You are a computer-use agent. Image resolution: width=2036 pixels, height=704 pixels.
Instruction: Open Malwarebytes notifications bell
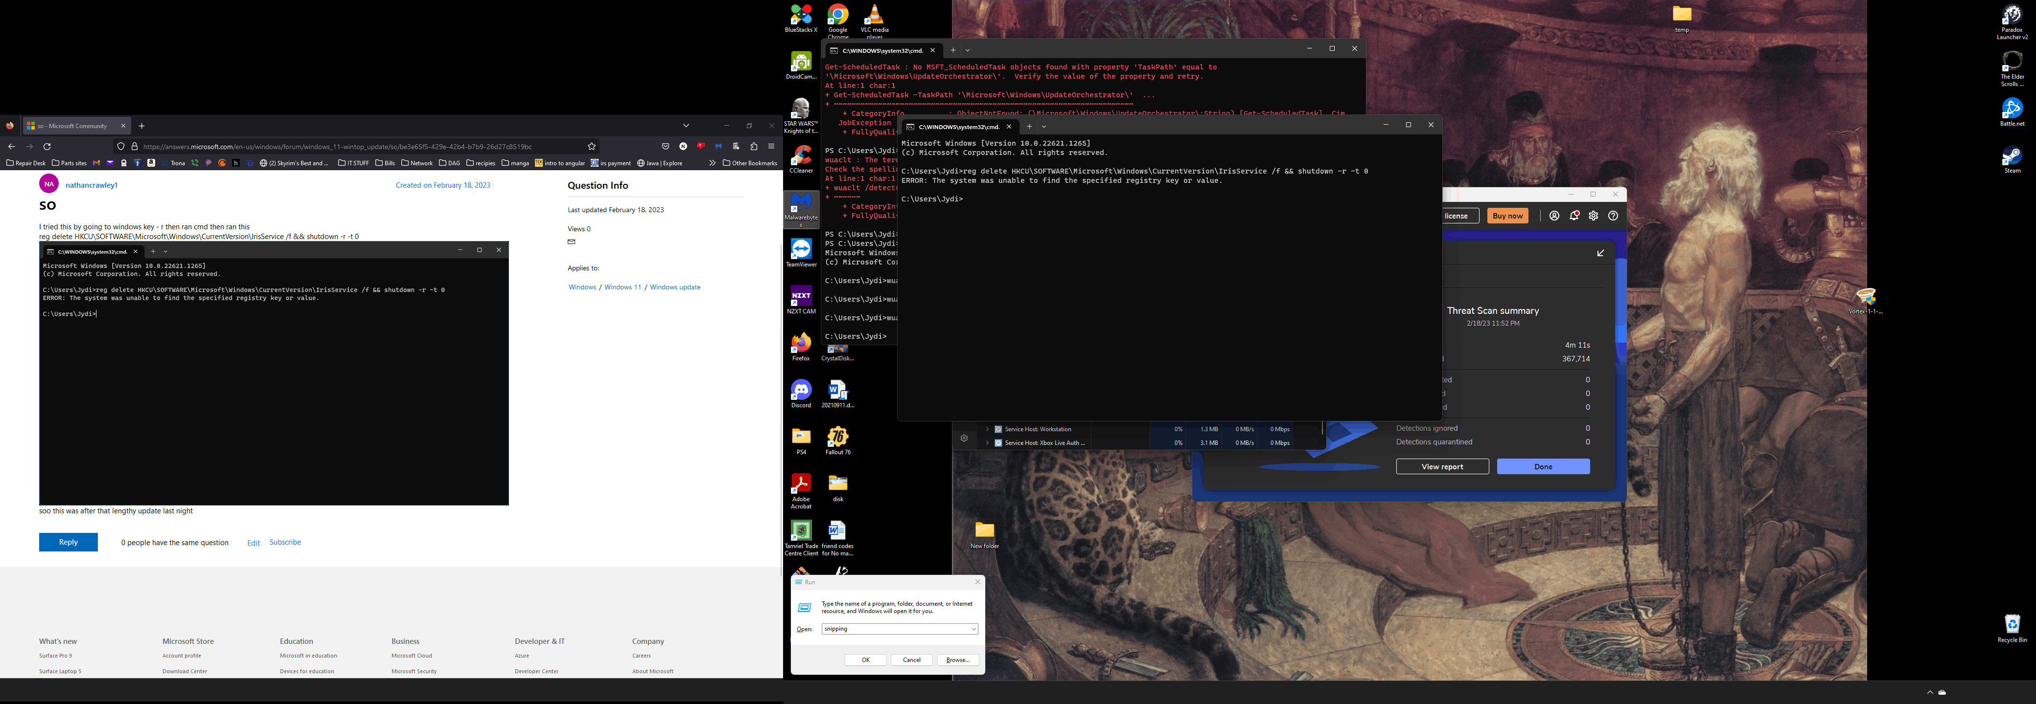pos(1574,216)
